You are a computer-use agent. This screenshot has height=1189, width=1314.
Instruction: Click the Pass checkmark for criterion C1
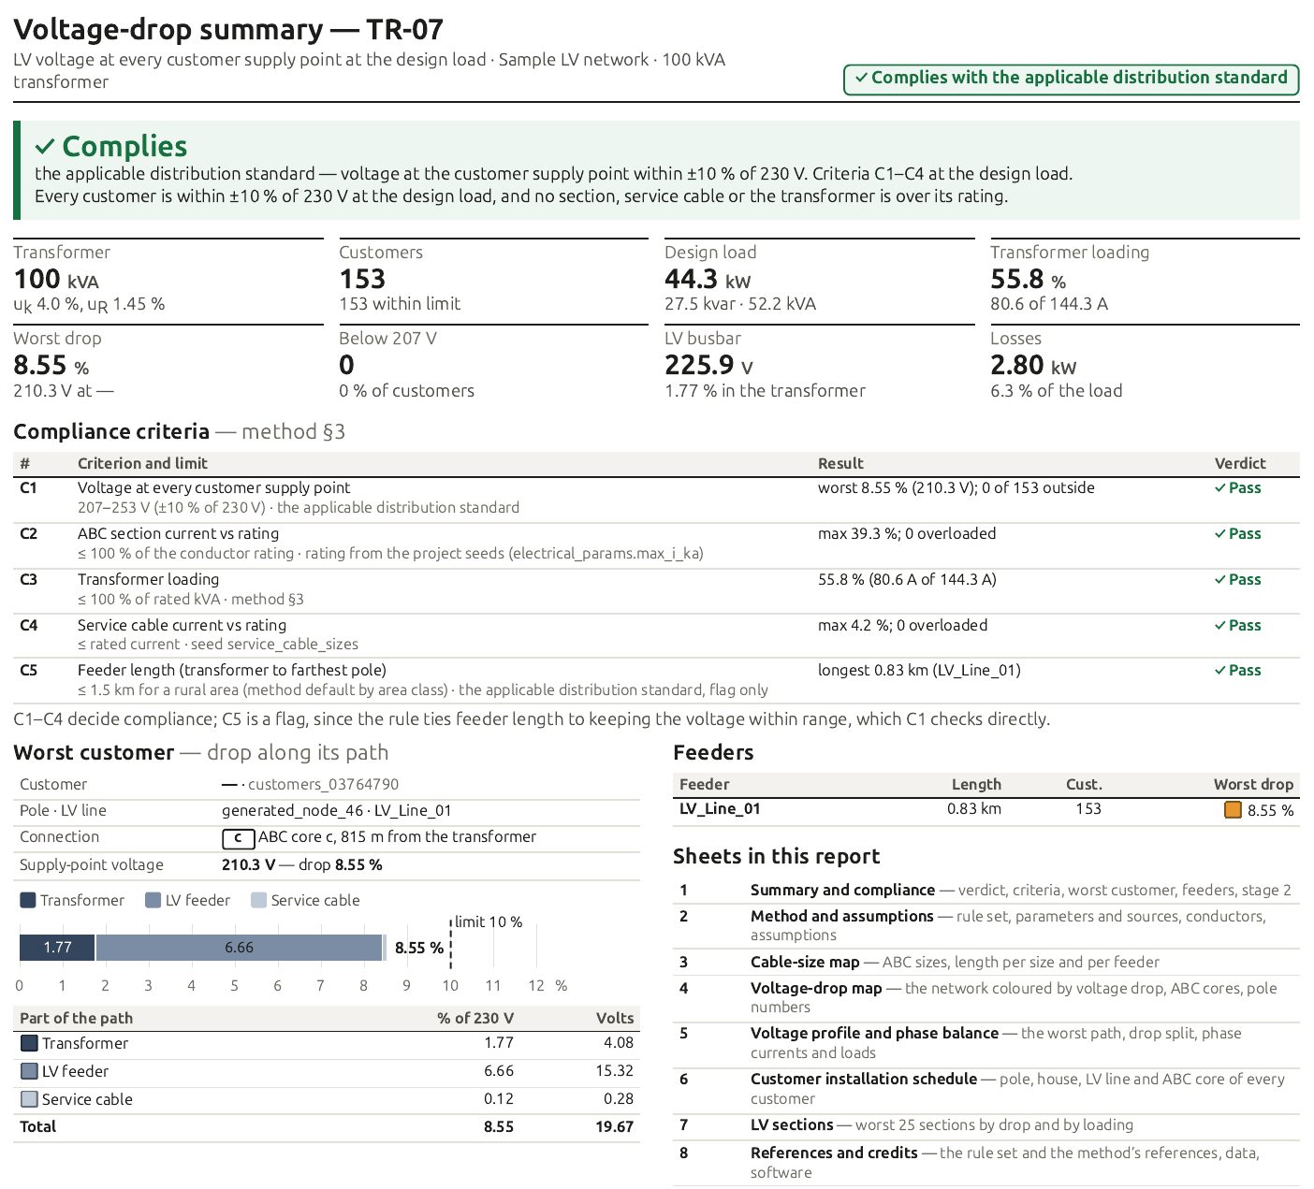pos(1220,488)
